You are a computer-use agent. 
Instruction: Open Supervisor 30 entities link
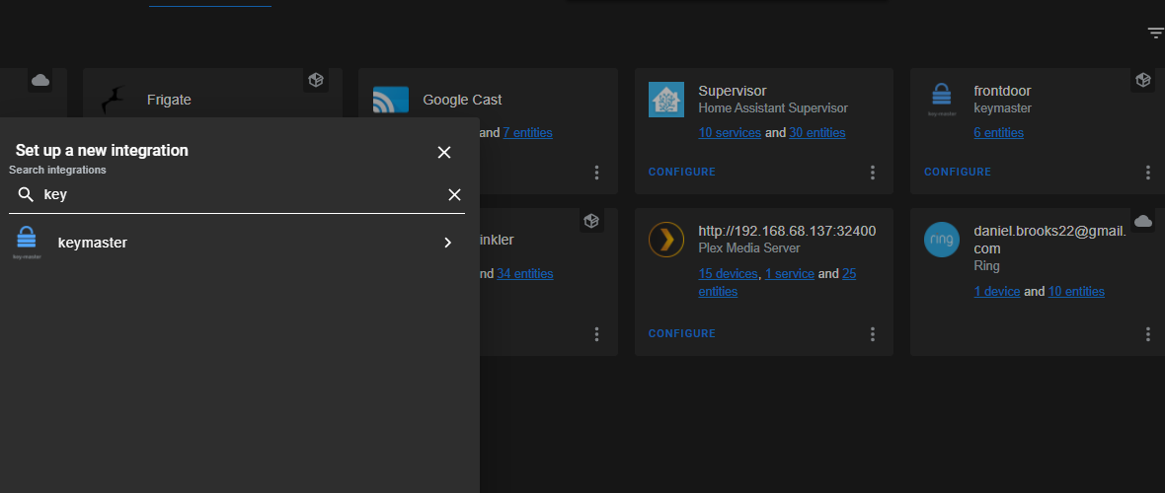[x=817, y=133]
